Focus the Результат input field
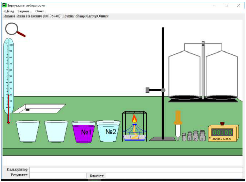This screenshot has width=246, height=182. 58,175
